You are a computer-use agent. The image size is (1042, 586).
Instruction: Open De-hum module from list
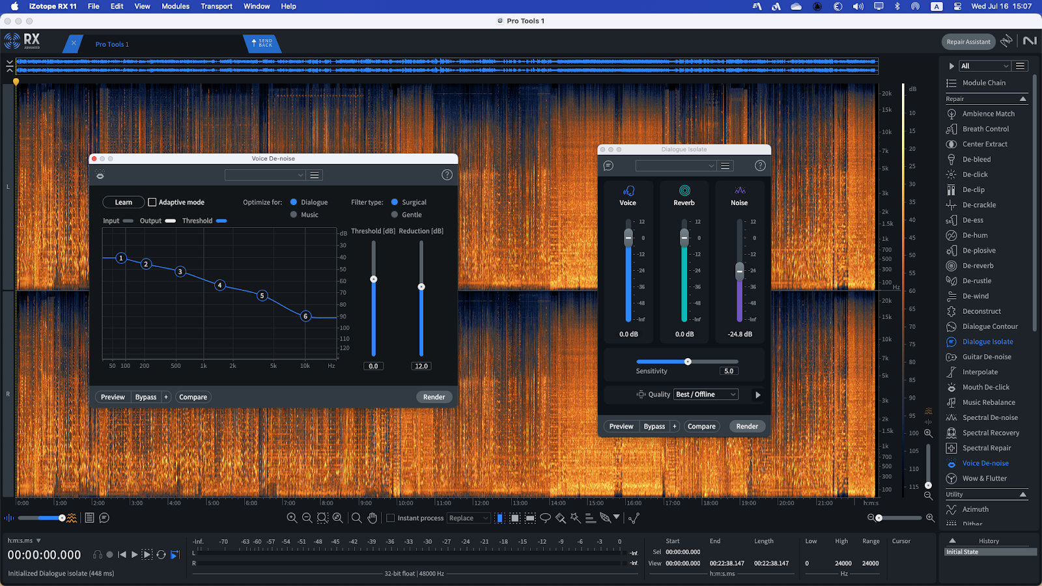click(974, 235)
